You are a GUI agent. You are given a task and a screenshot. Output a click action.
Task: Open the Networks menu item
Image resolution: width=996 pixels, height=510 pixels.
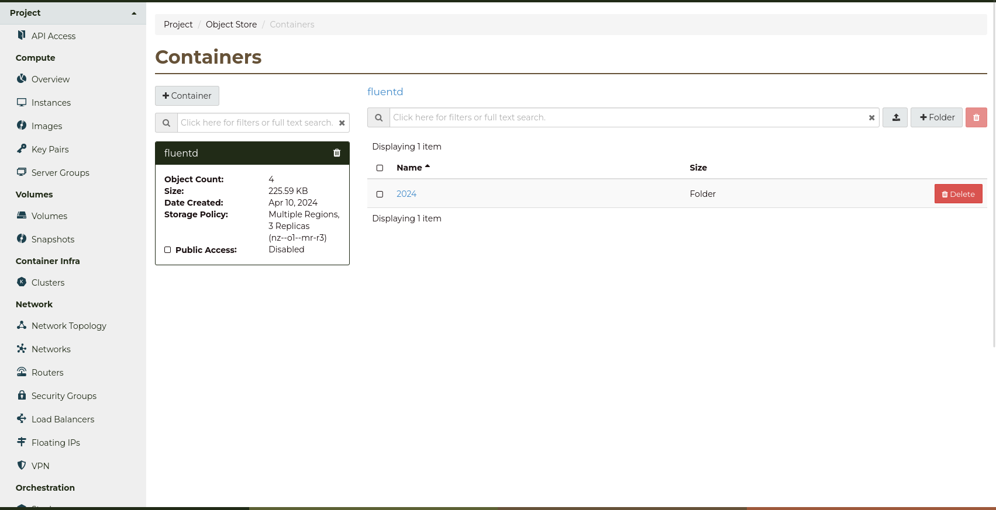[51, 349]
